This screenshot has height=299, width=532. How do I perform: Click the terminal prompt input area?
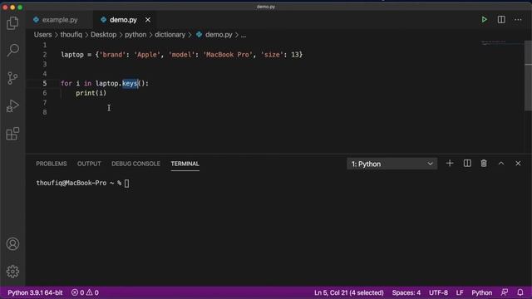click(126, 183)
